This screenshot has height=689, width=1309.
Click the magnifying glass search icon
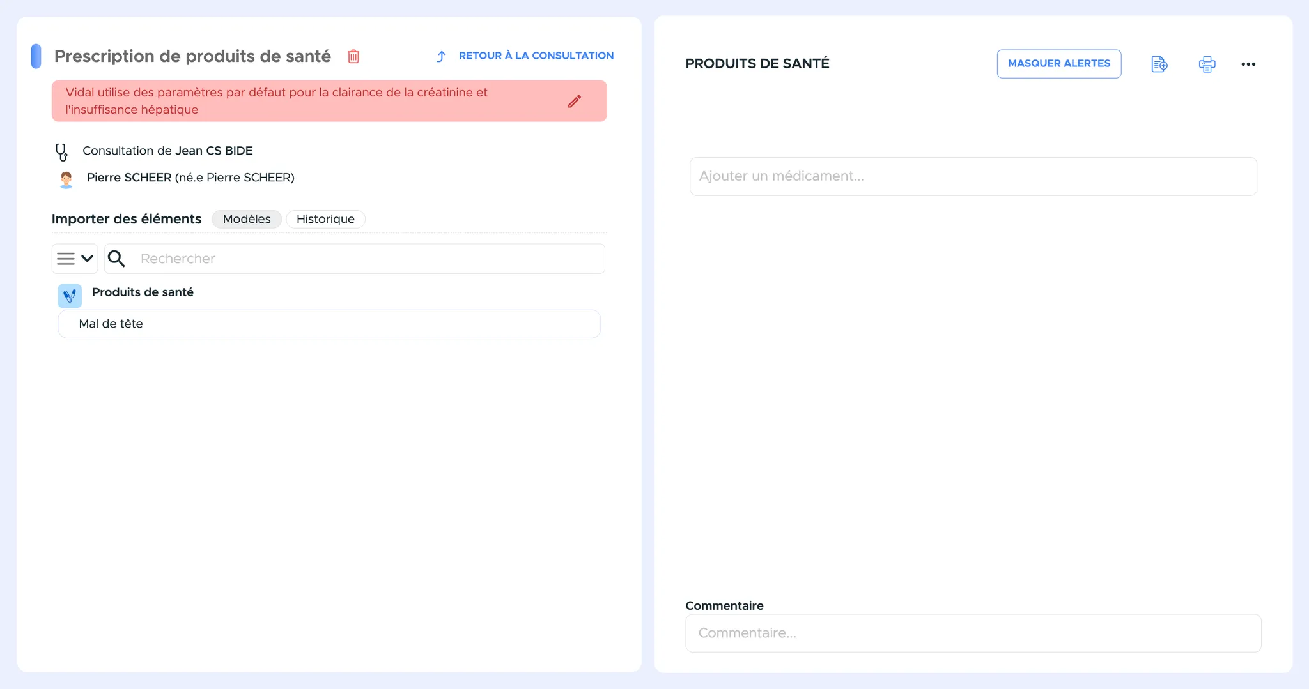click(116, 259)
